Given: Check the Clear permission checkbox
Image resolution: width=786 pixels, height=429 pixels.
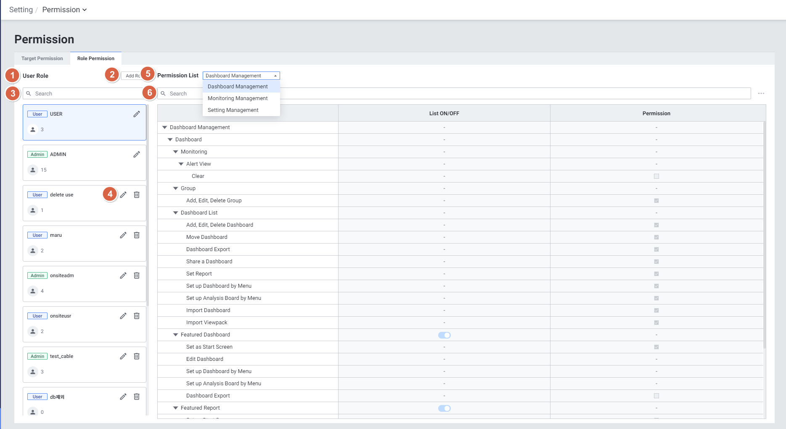Looking at the screenshot, I should pyautogui.click(x=656, y=176).
